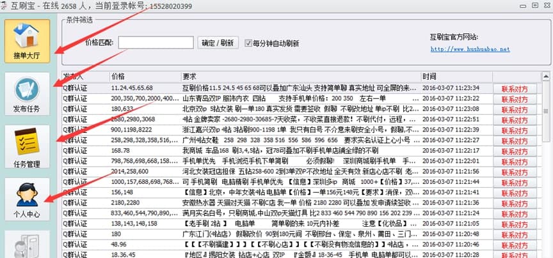Click 联系对方 for the 11:20:48 row
The height and width of the screenshot is (258, 553).
tap(515, 235)
